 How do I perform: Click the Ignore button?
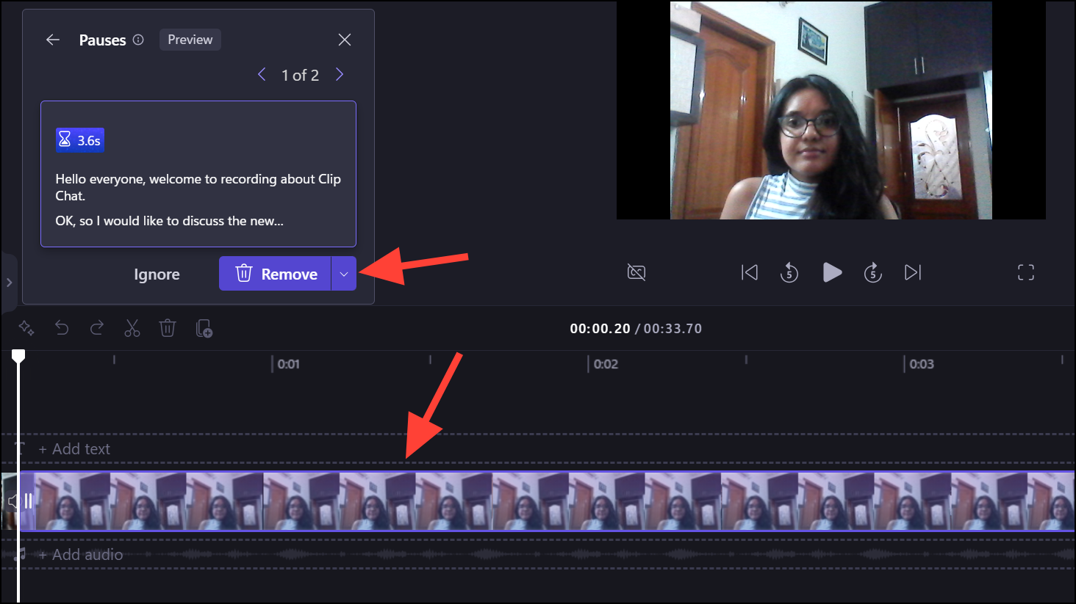157,274
